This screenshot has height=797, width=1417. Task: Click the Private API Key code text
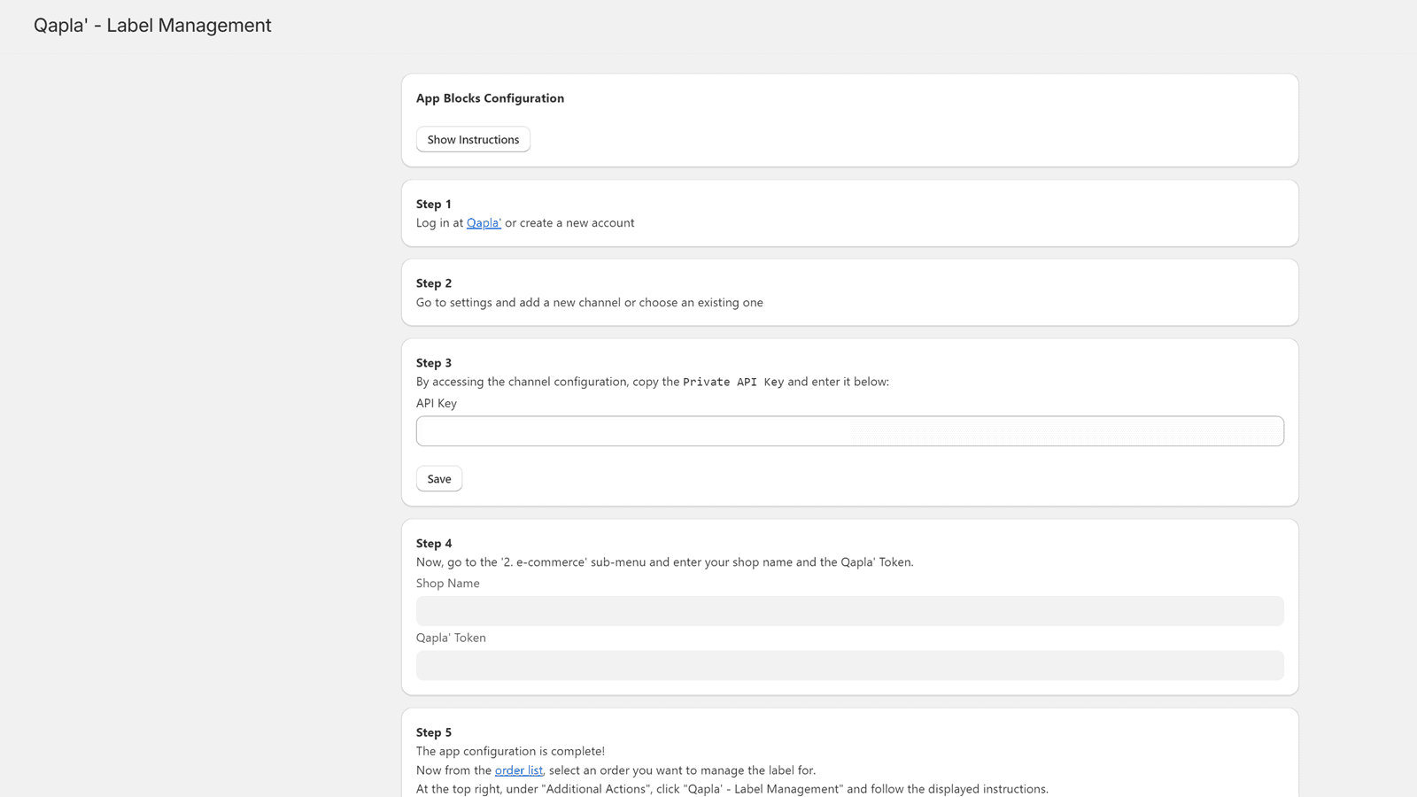(x=732, y=382)
